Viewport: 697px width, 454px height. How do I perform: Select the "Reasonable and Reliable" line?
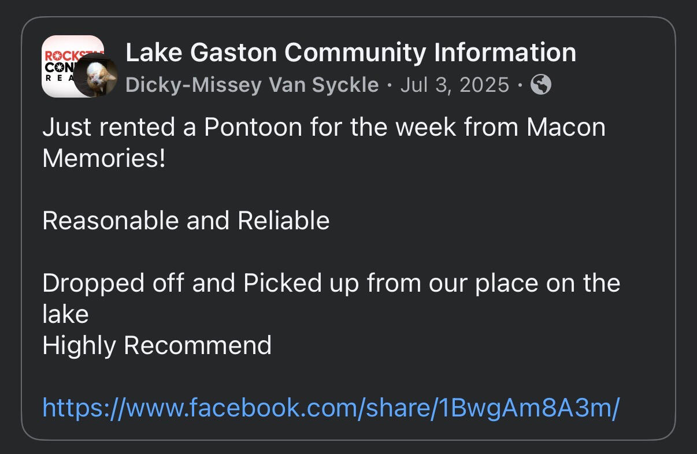186,221
